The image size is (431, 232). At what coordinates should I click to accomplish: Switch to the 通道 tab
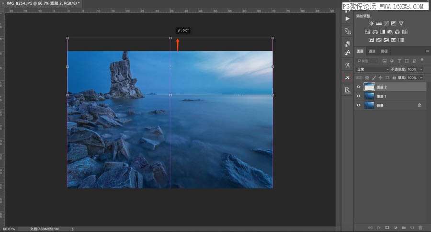(372, 51)
